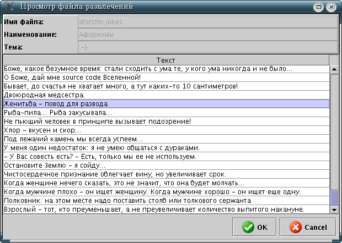Click the file name field showing aforizm.jokes
The width and height of the screenshot is (342, 243).
[207, 22]
